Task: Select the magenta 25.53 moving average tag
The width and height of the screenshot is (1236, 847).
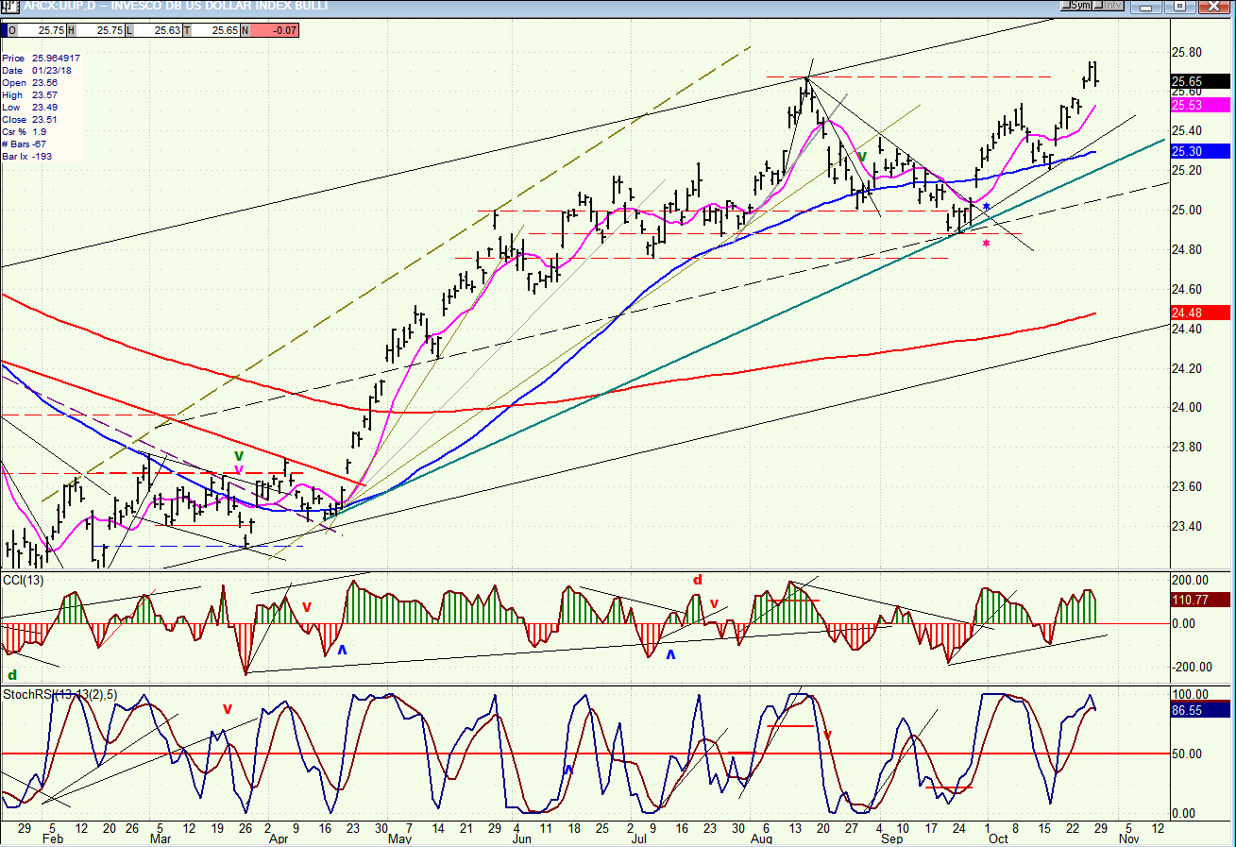Action: pos(1200,105)
